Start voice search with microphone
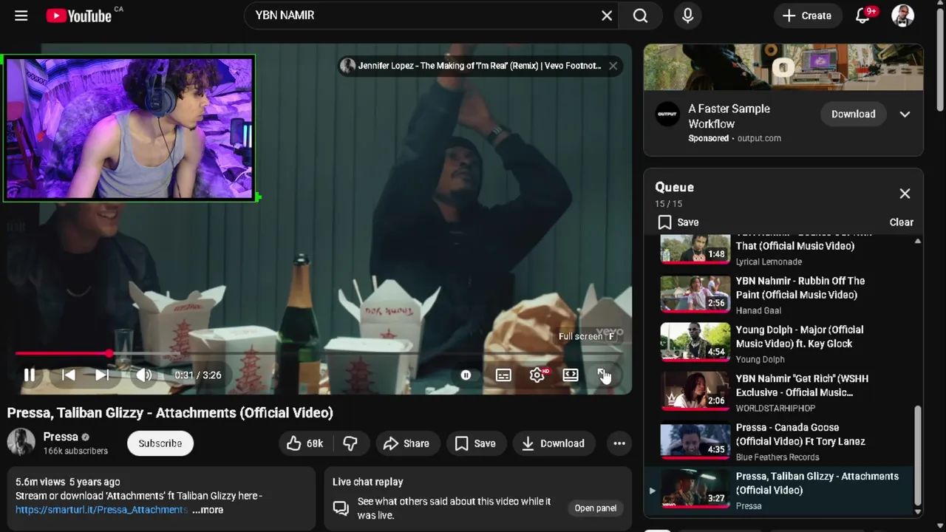 click(x=688, y=16)
